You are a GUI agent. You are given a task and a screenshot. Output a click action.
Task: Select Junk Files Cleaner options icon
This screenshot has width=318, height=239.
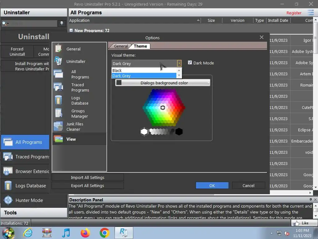pyautogui.click(x=58, y=126)
